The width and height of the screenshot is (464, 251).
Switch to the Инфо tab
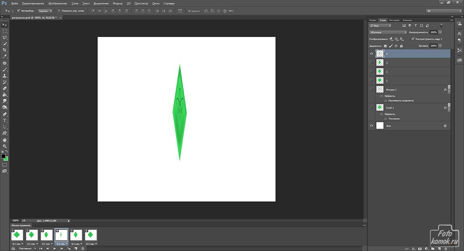373,20
